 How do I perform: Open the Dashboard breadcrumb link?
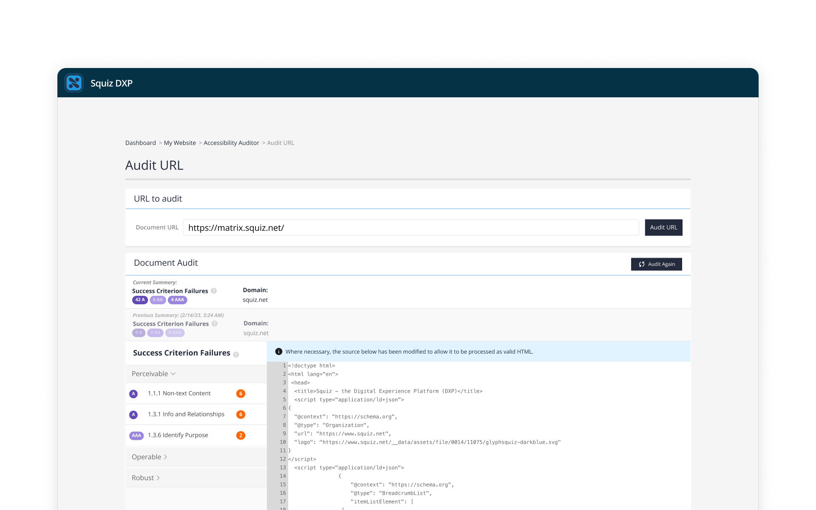[x=141, y=143]
